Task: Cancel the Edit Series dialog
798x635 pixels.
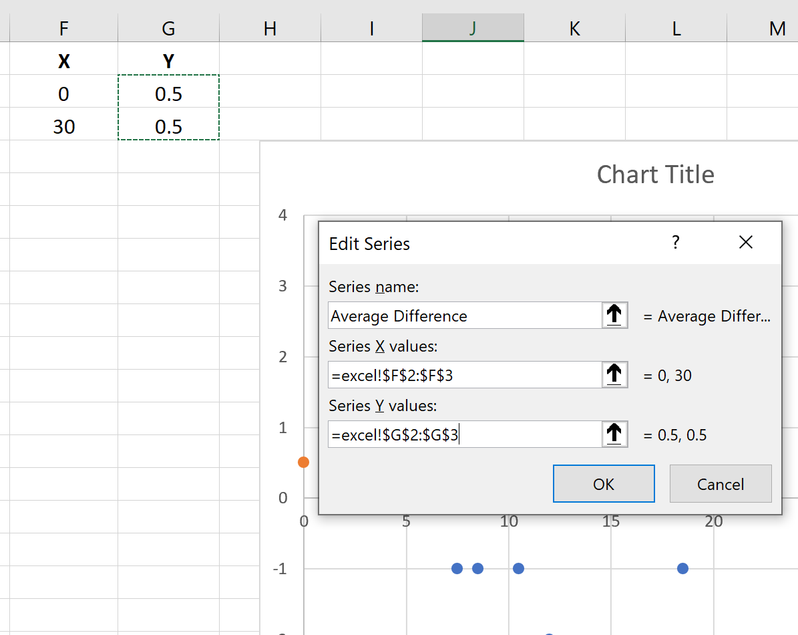Action: point(721,483)
